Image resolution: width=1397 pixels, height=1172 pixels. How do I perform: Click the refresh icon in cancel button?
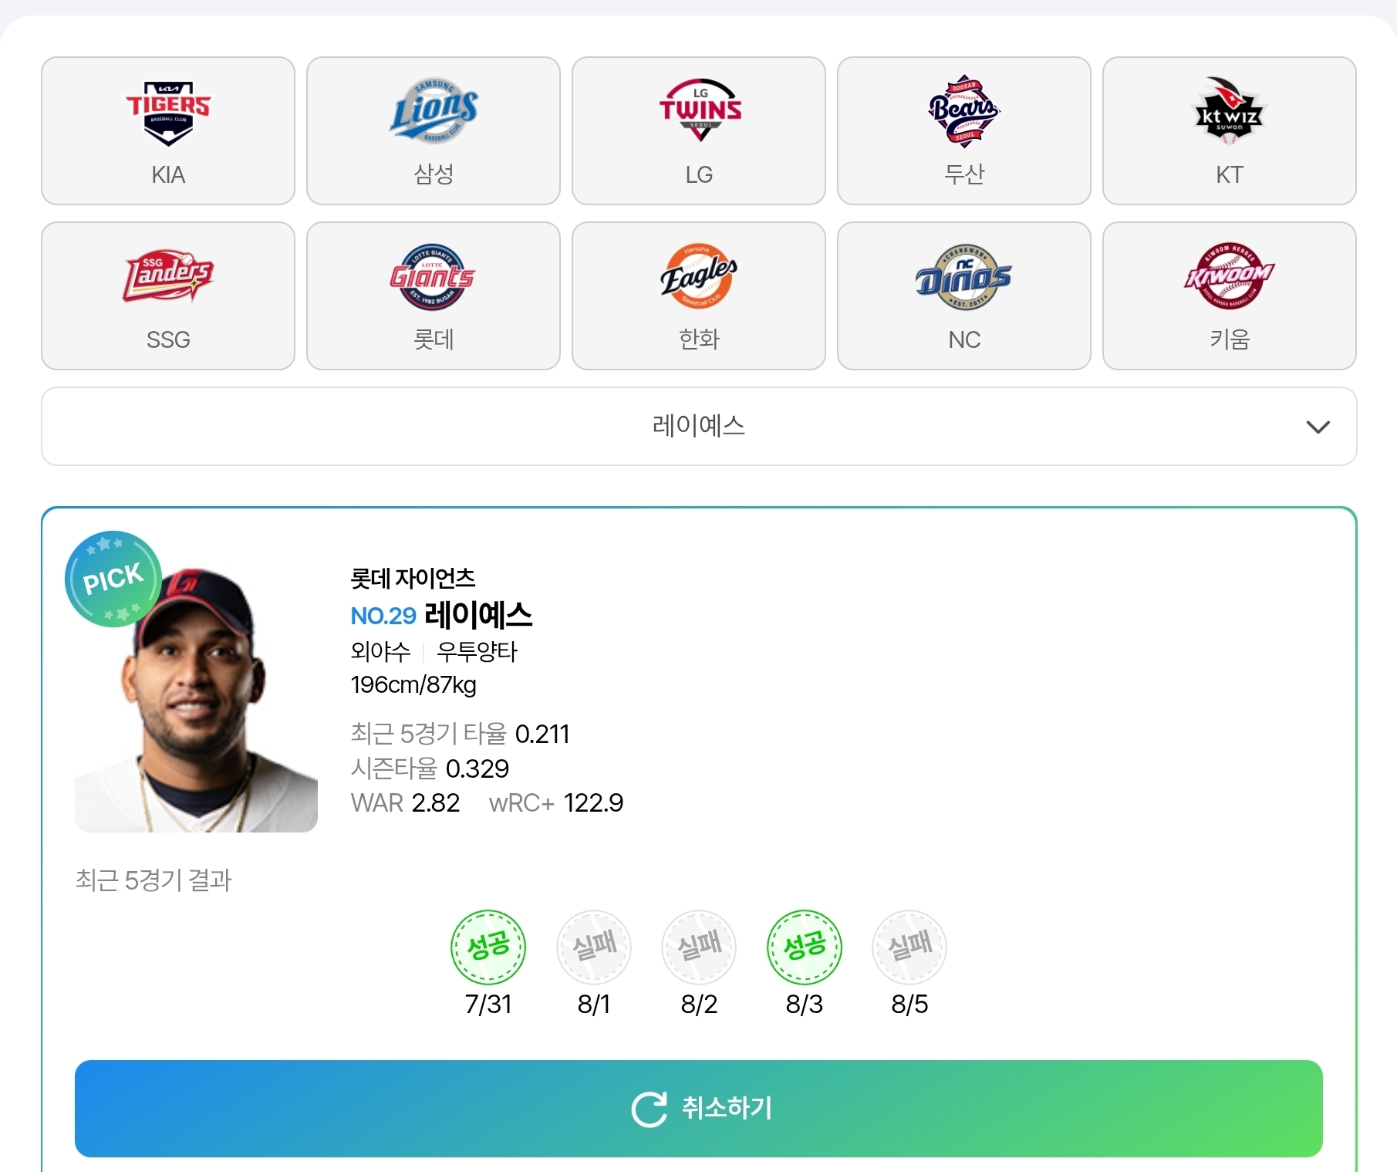pos(649,1109)
